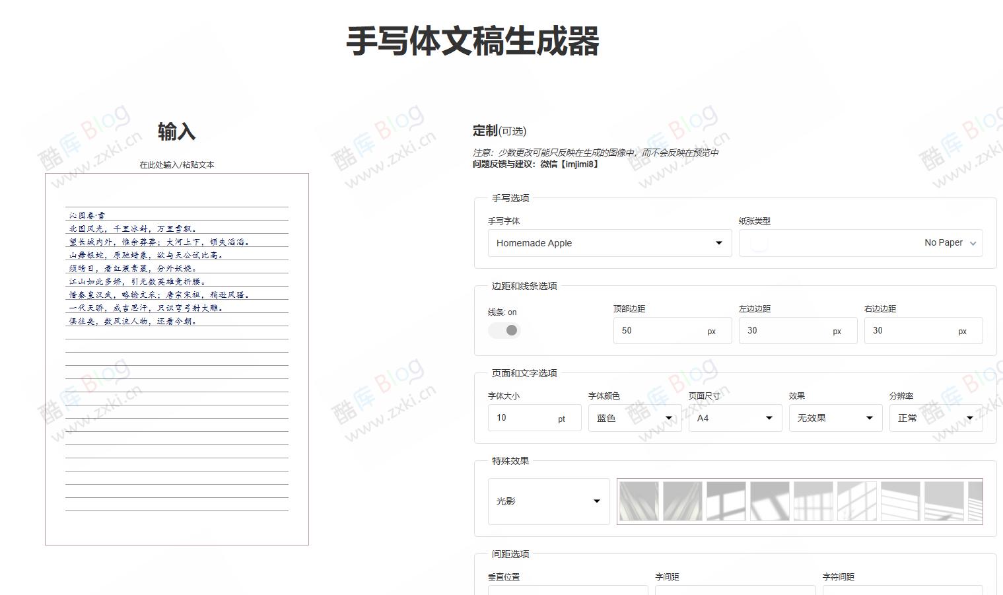This screenshot has height=595, width=1003.
Task: Pick the horizontal lines shadow effect thumbnail
Action: click(x=899, y=501)
